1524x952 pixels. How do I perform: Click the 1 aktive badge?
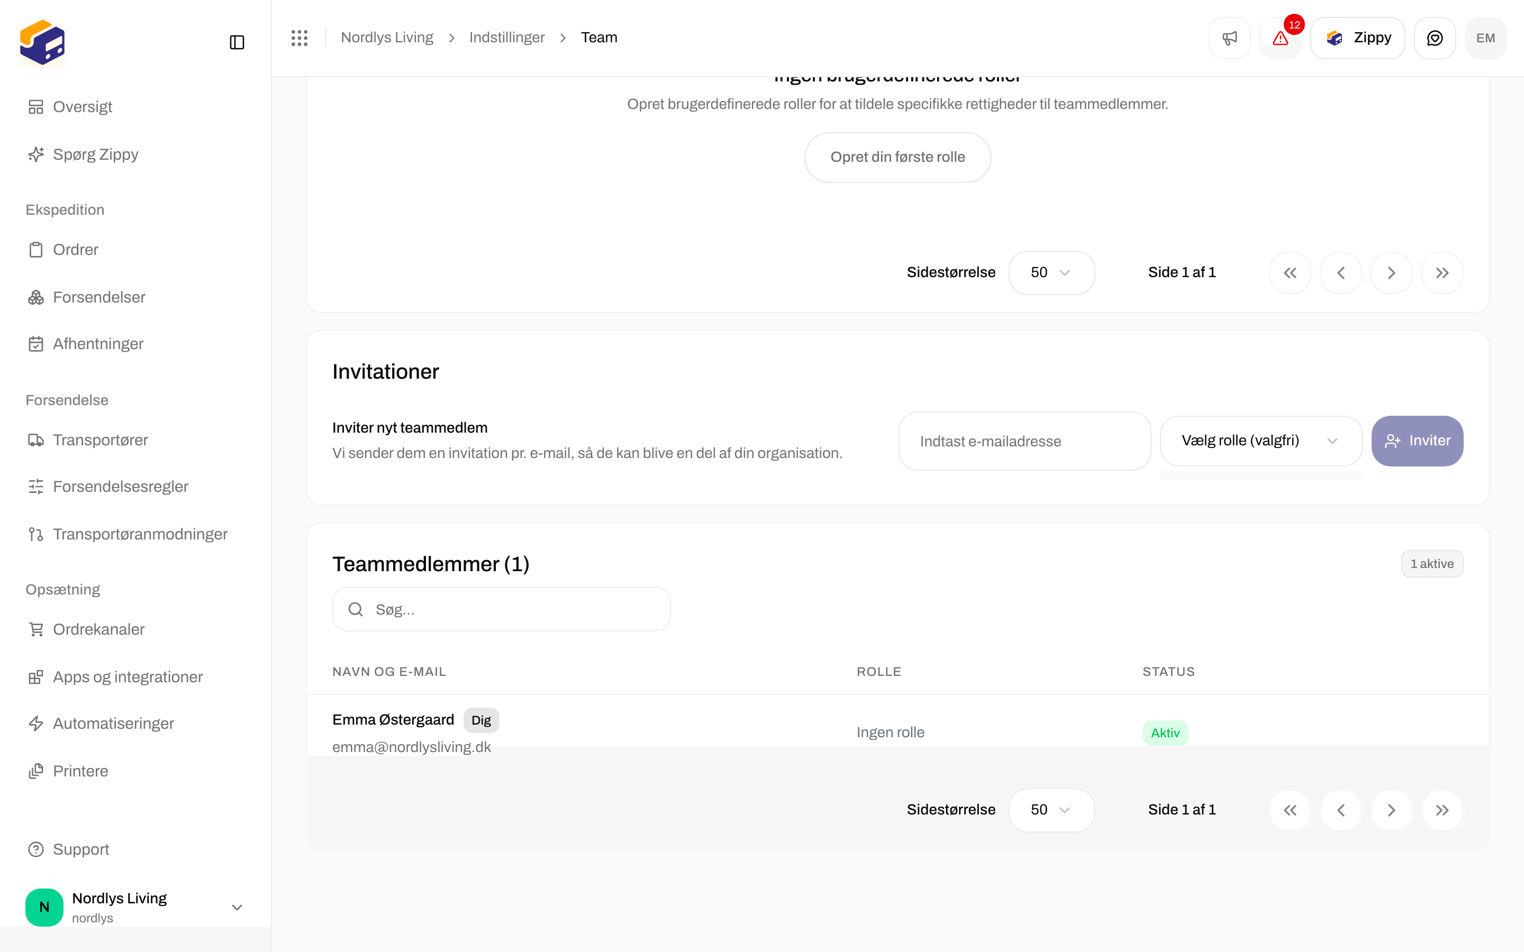[x=1431, y=564]
